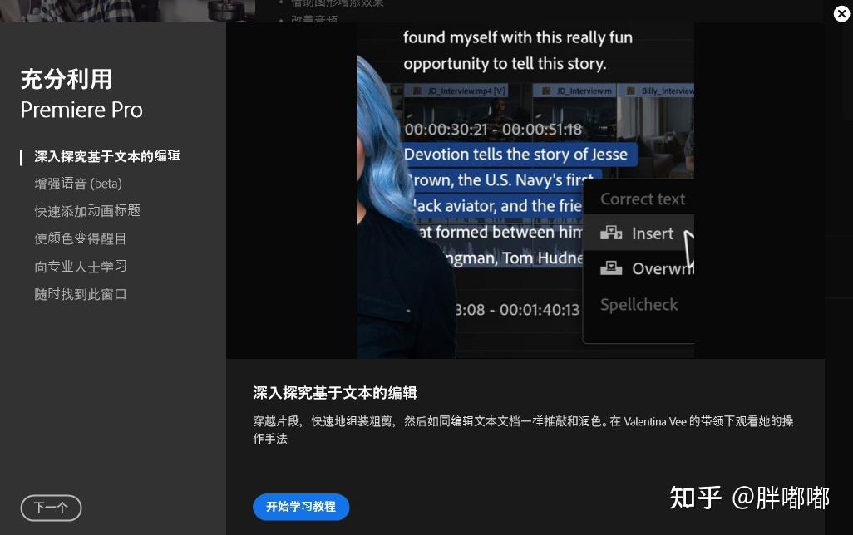Click the Insert icon in the correction menu
853x535 pixels.
click(612, 233)
